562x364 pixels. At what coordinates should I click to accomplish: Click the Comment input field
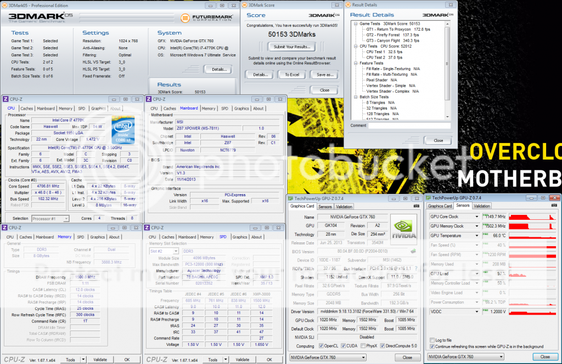(x=411, y=126)
